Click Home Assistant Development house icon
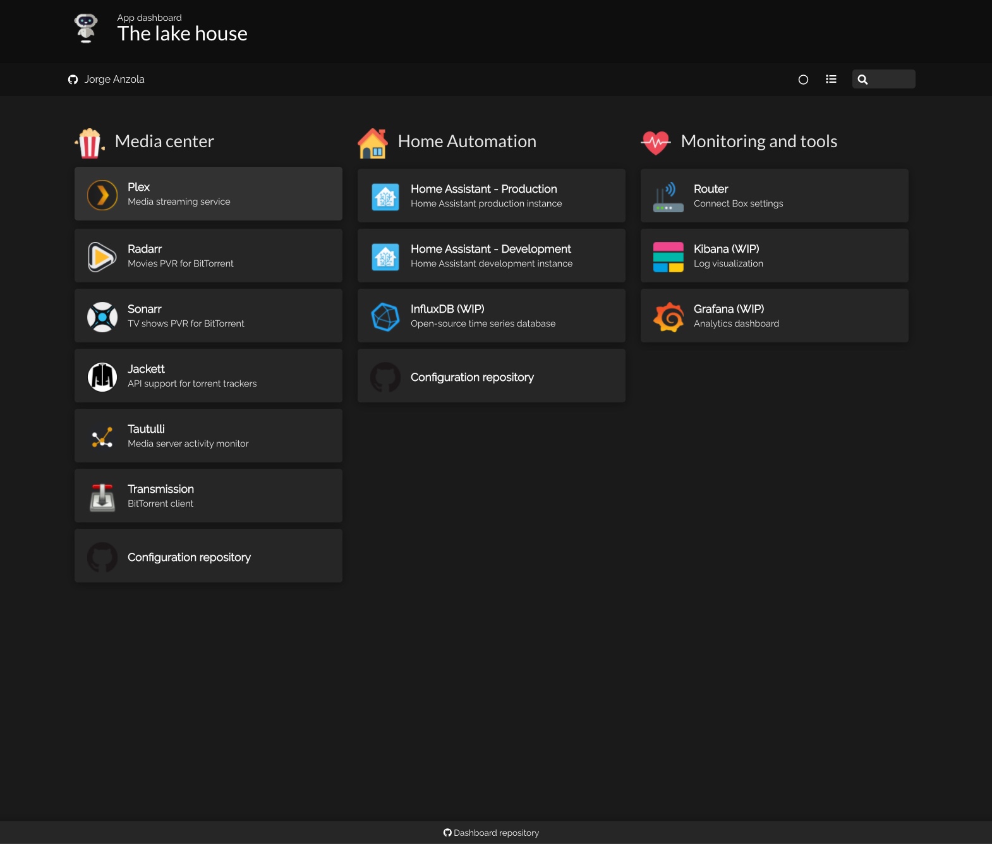Viewport: 992px width, 844px height. 385,257
